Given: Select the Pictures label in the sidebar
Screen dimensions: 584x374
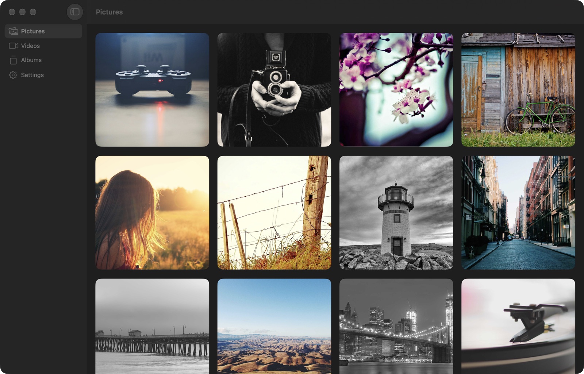Looking at the screenshot, I should click(33, 31).
